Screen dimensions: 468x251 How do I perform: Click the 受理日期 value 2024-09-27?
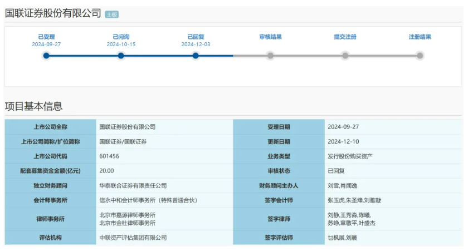pos(343,127)
